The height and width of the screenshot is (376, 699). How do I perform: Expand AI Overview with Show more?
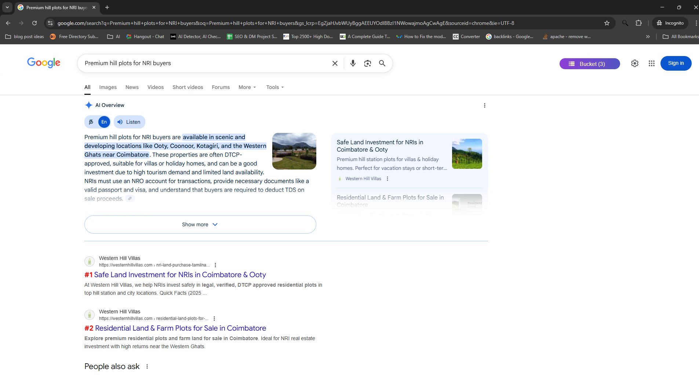tap(200, 224)
